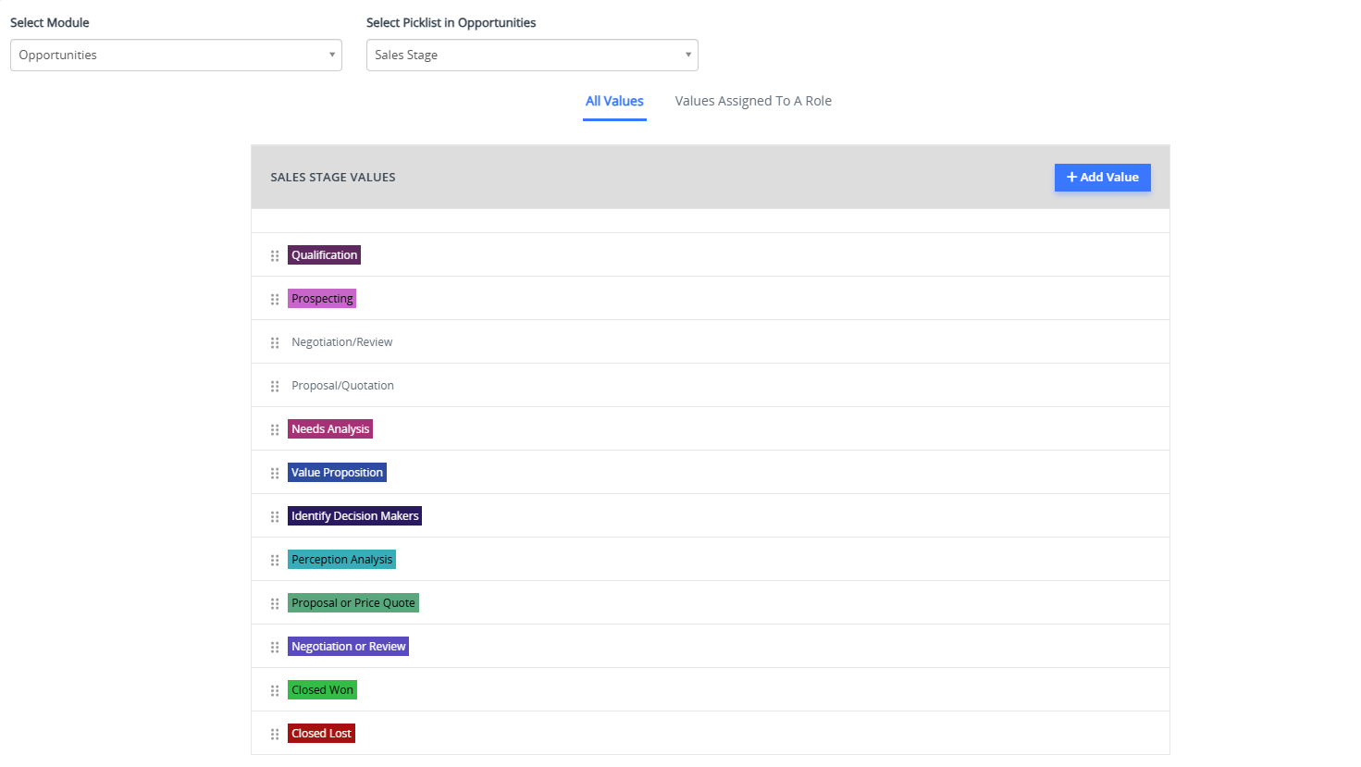Click drag handle beside Negotiation or Review

click(275, 647)
